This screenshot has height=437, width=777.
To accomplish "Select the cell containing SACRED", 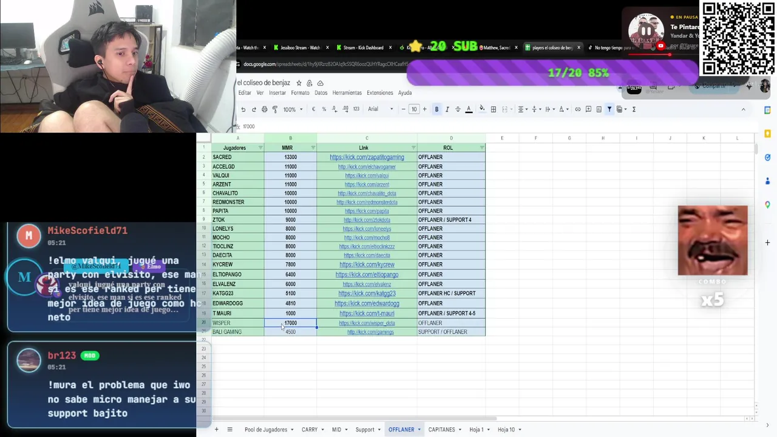I will coord(237,157).
